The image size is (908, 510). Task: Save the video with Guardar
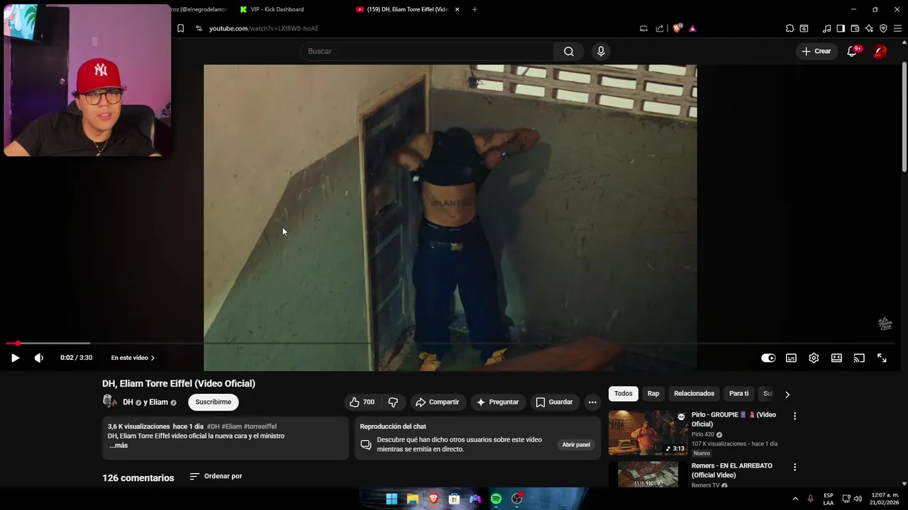tap(554, 402)
